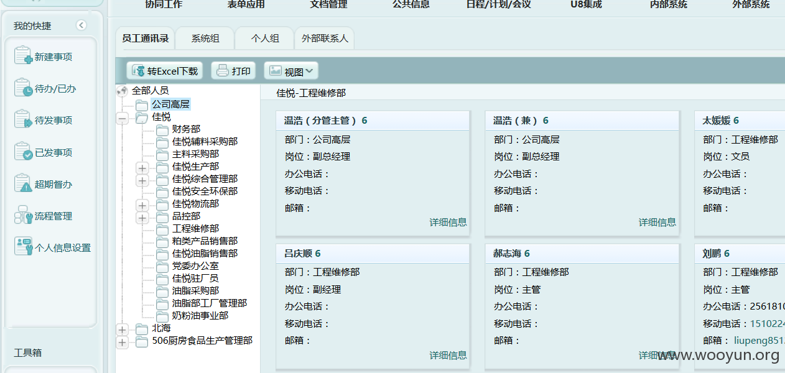Click the folder icon beside 奶粉油事业部

coord(162,316)
